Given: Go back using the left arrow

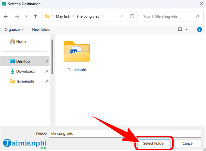Looking at the screenshot, I should [6, 16].
